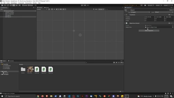Screen dimensions: 174x98
Task: Click the plus create button in Hierarchy
Action: click(x=1, y=9)
